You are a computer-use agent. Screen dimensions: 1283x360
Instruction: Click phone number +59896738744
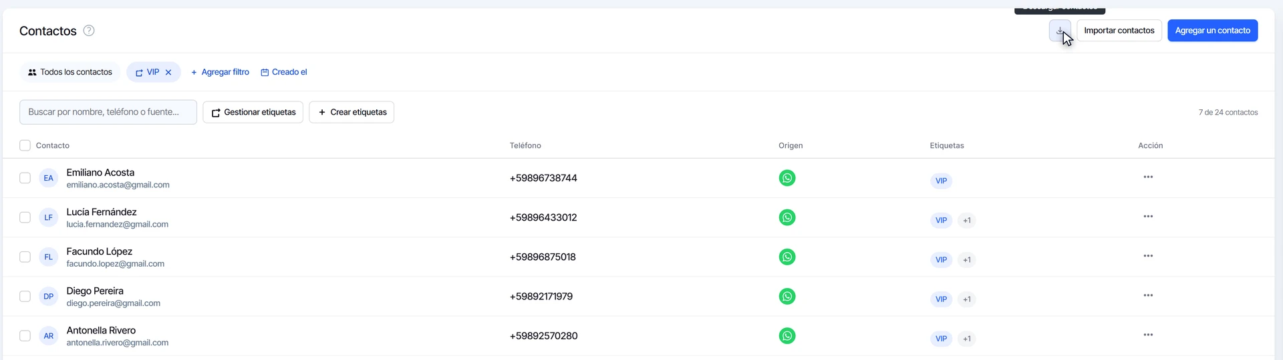[x=543, y=178]
